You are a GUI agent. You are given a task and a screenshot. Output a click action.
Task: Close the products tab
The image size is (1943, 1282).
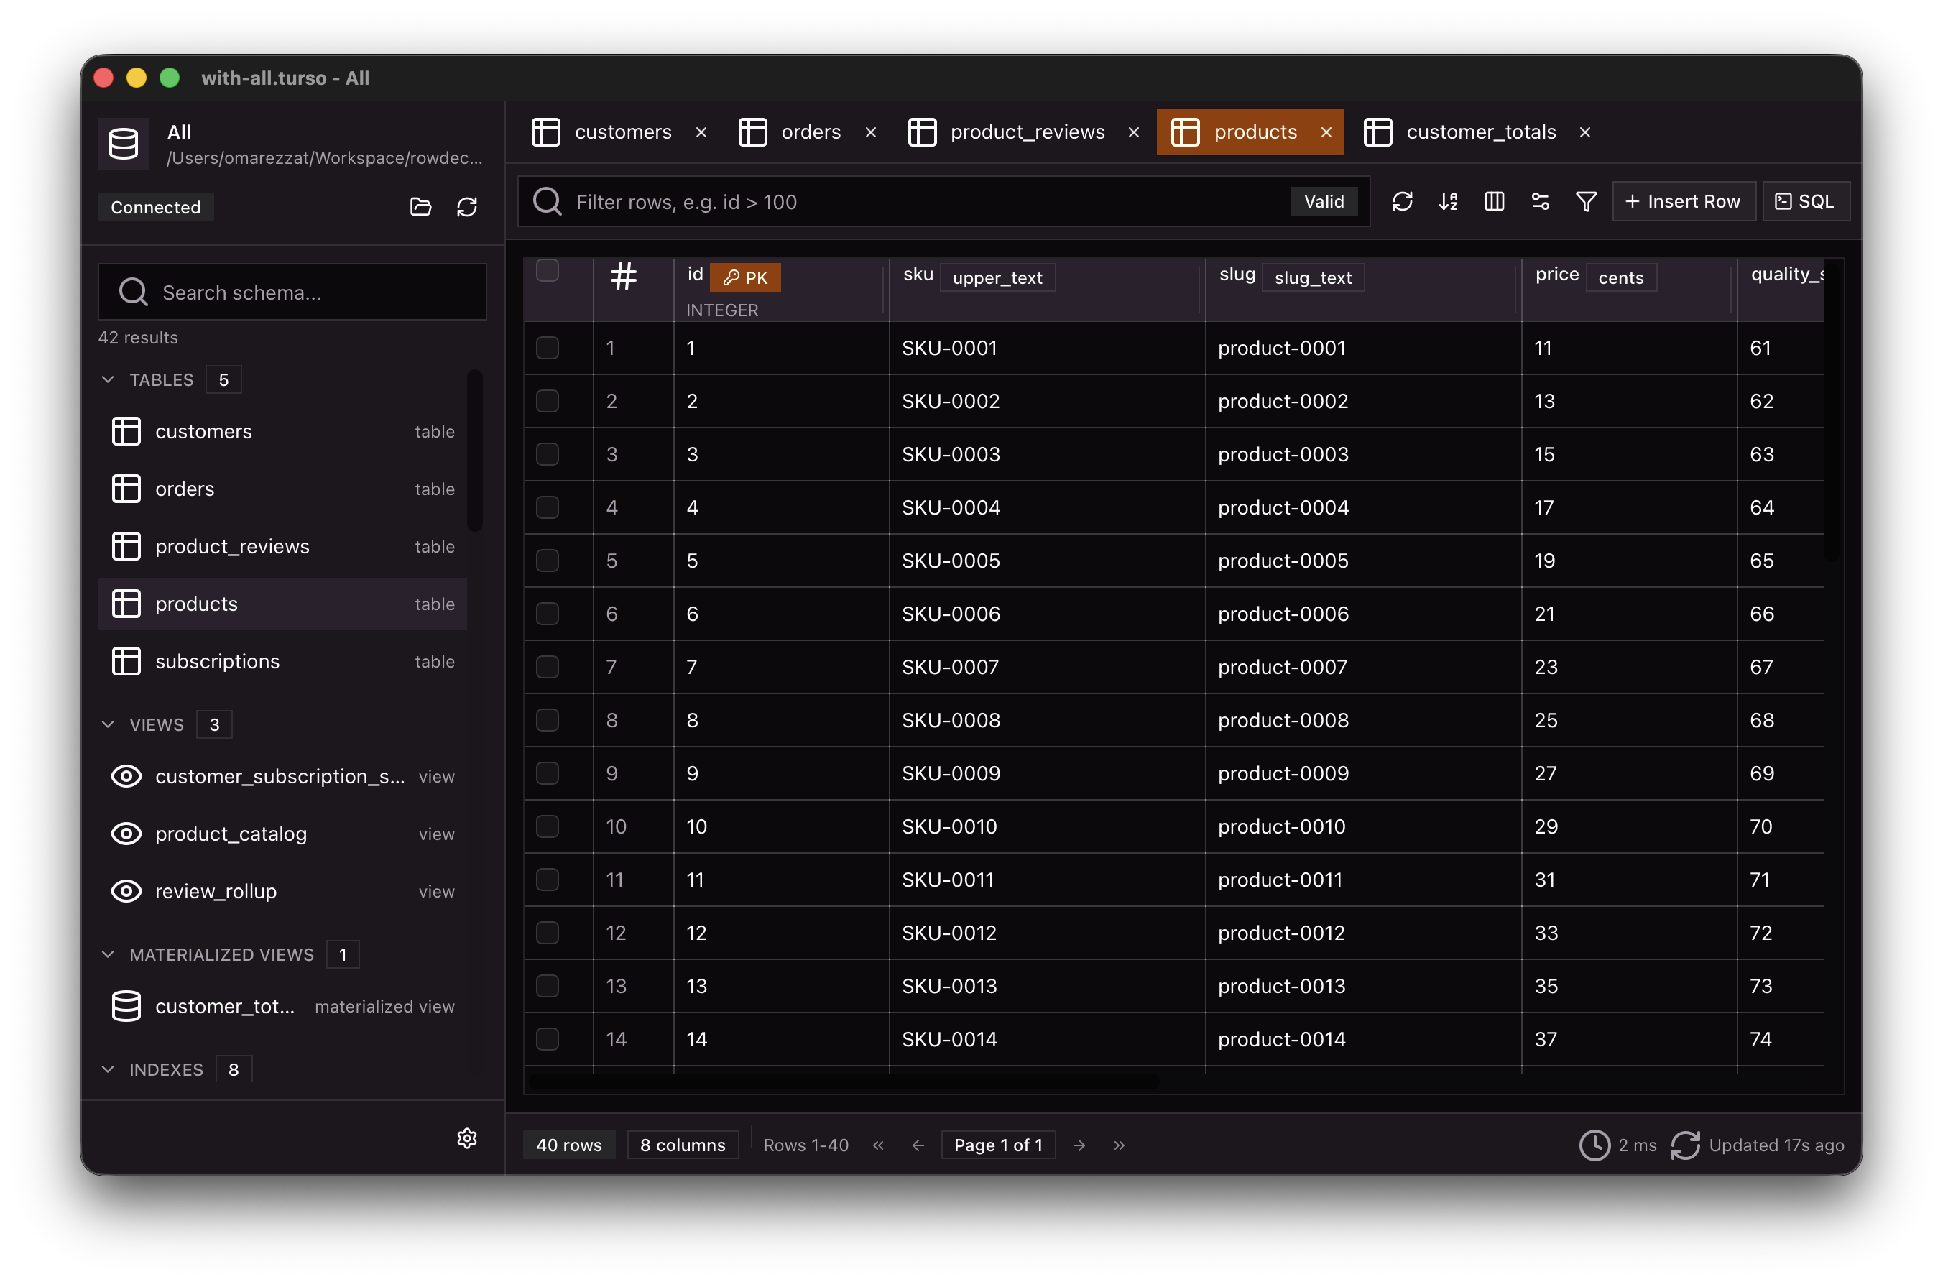pos(1326,132)
